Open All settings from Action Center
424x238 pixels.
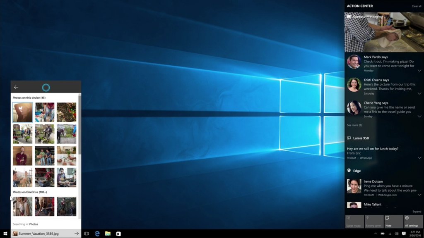point(412,221)
